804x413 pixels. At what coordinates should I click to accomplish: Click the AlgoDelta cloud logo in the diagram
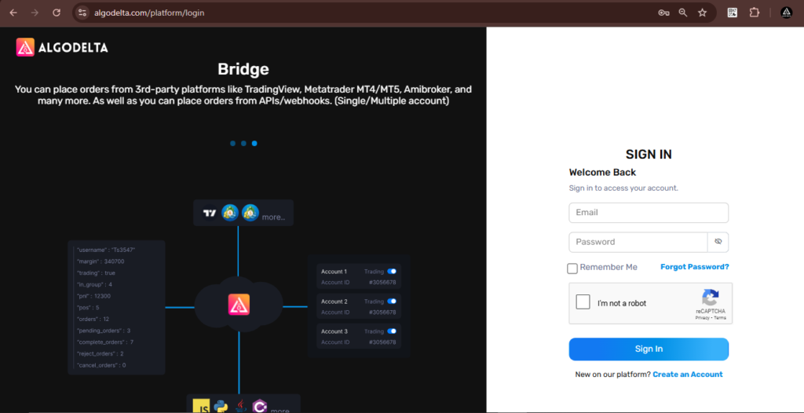pyautogui.click(x=239, y=305)
